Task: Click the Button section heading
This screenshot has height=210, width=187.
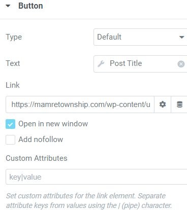Action: [30, 6]
